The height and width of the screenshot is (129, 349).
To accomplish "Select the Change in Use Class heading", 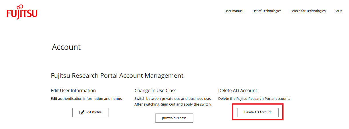I will pyautogui.click(x=155, y=91).
